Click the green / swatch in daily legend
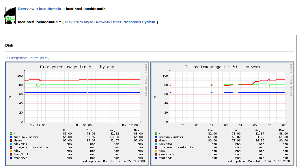 (11, 134)
